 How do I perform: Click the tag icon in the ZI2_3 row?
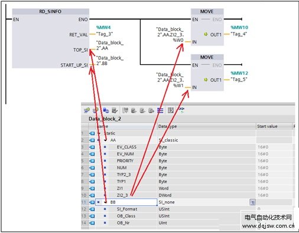click(x=92, y=195)
